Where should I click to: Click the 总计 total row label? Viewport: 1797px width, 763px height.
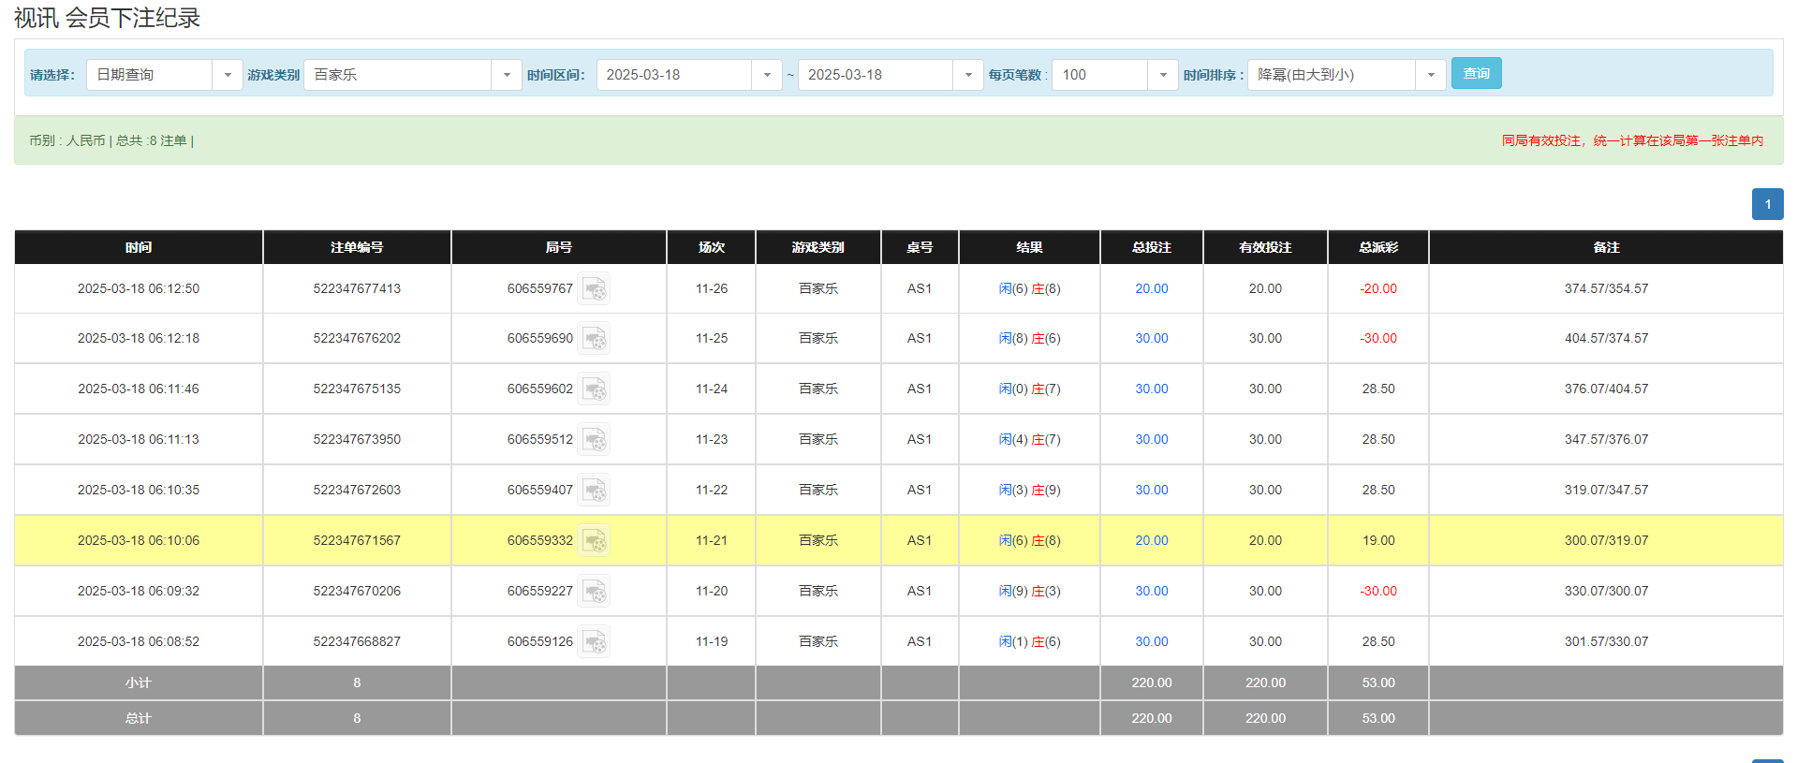coord(139,719)
